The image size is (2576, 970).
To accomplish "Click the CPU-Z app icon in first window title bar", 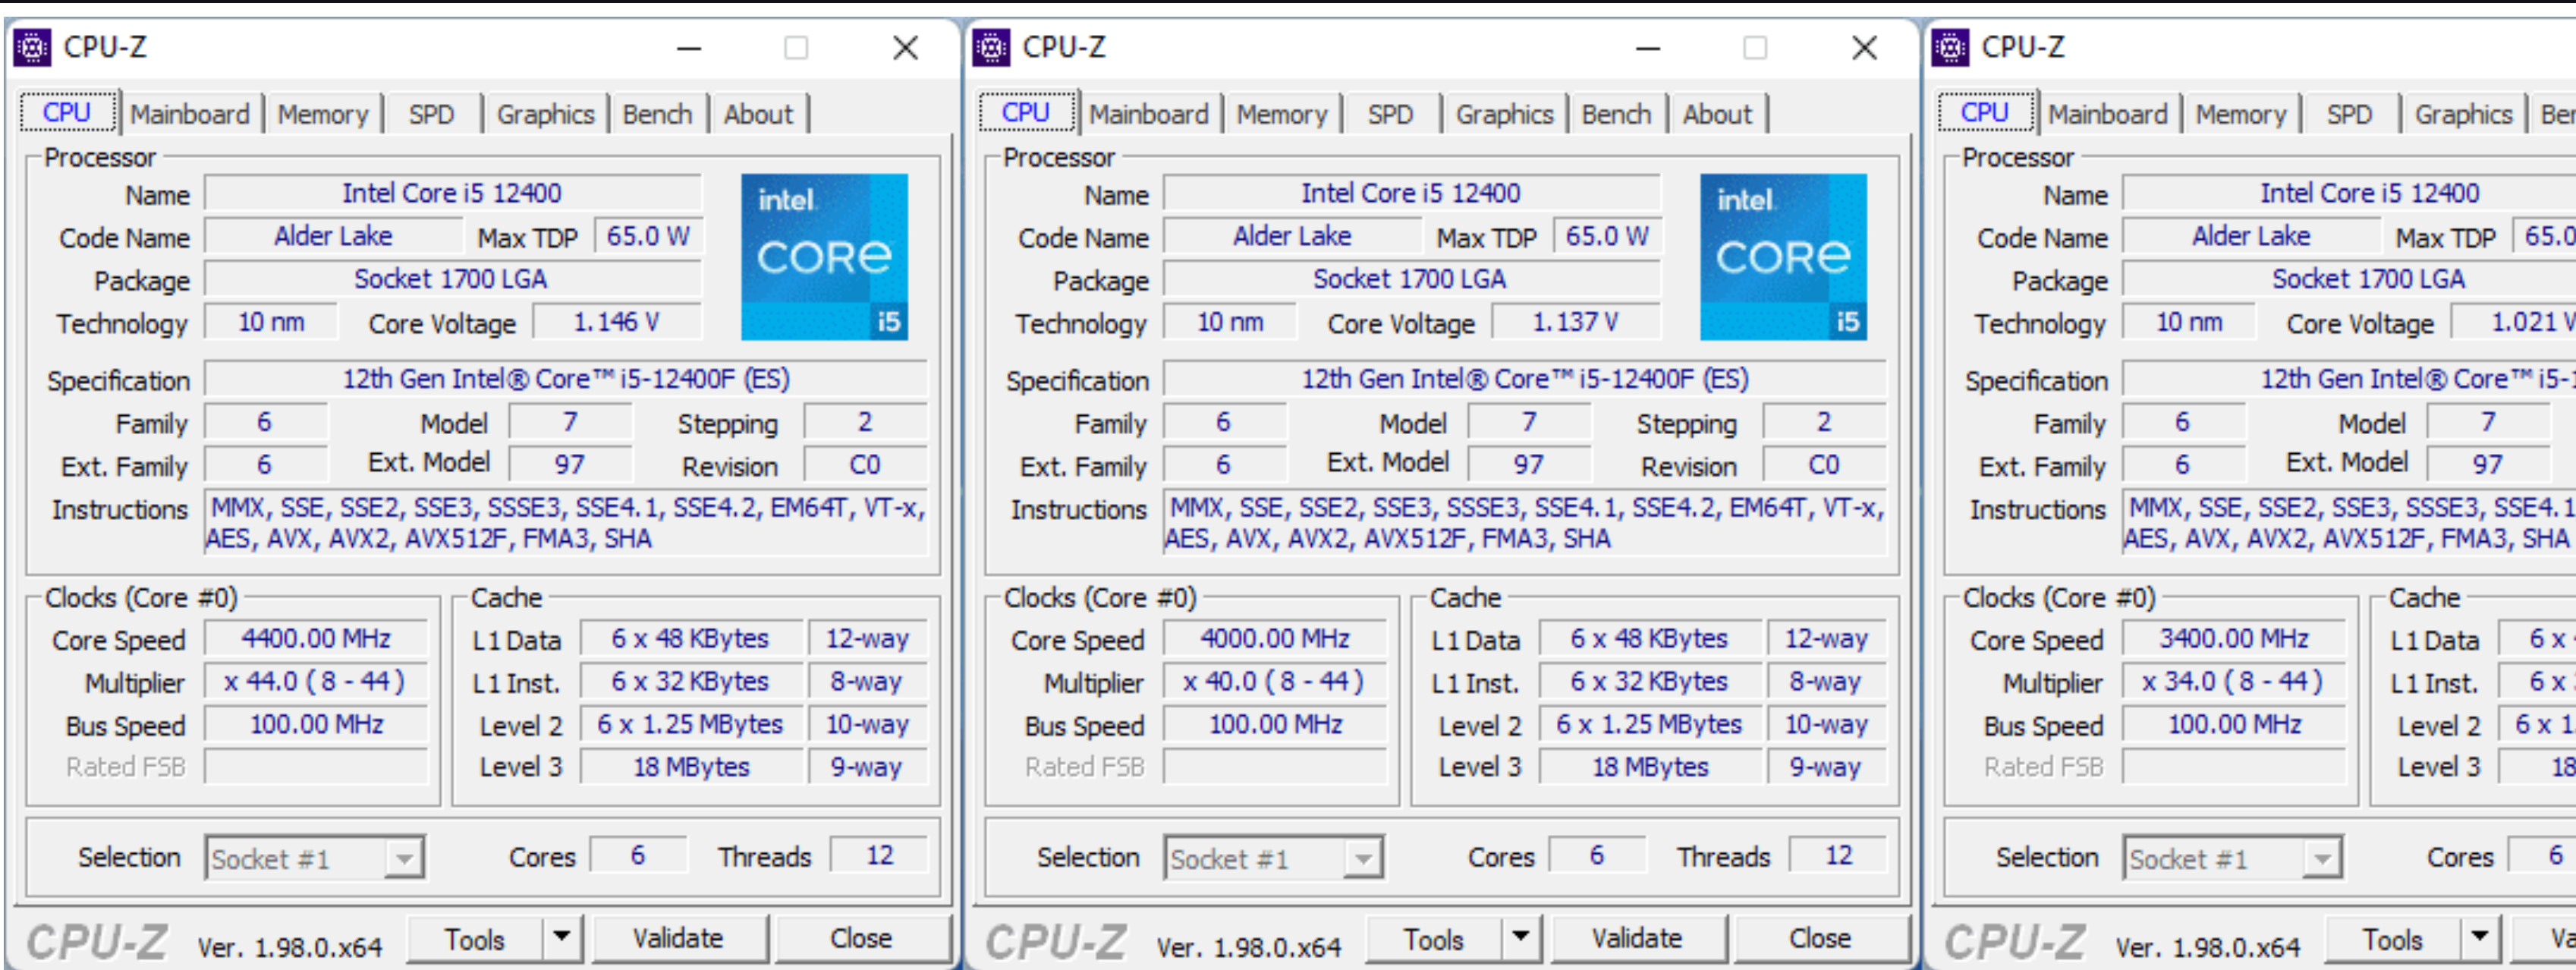I will click(33, 47).
